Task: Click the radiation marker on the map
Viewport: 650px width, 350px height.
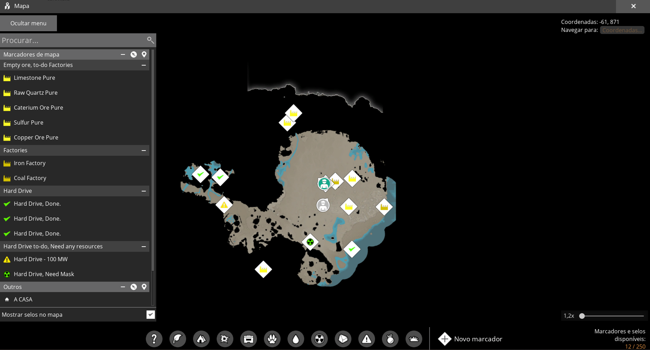Action: point(310,242)
